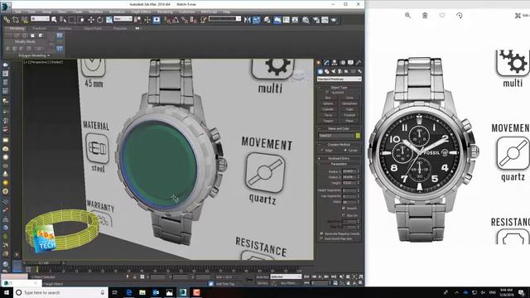Click the Key Filters button
Image resolution: width=530 pixels, height=298 pixels.
[x=288, y=283]
